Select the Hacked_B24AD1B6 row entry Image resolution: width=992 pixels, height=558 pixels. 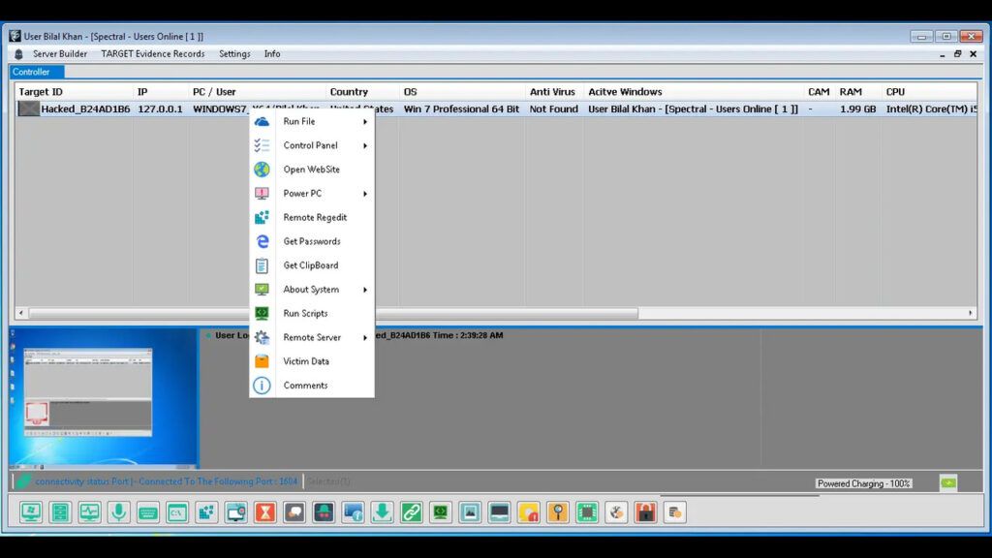click(85, 108)
